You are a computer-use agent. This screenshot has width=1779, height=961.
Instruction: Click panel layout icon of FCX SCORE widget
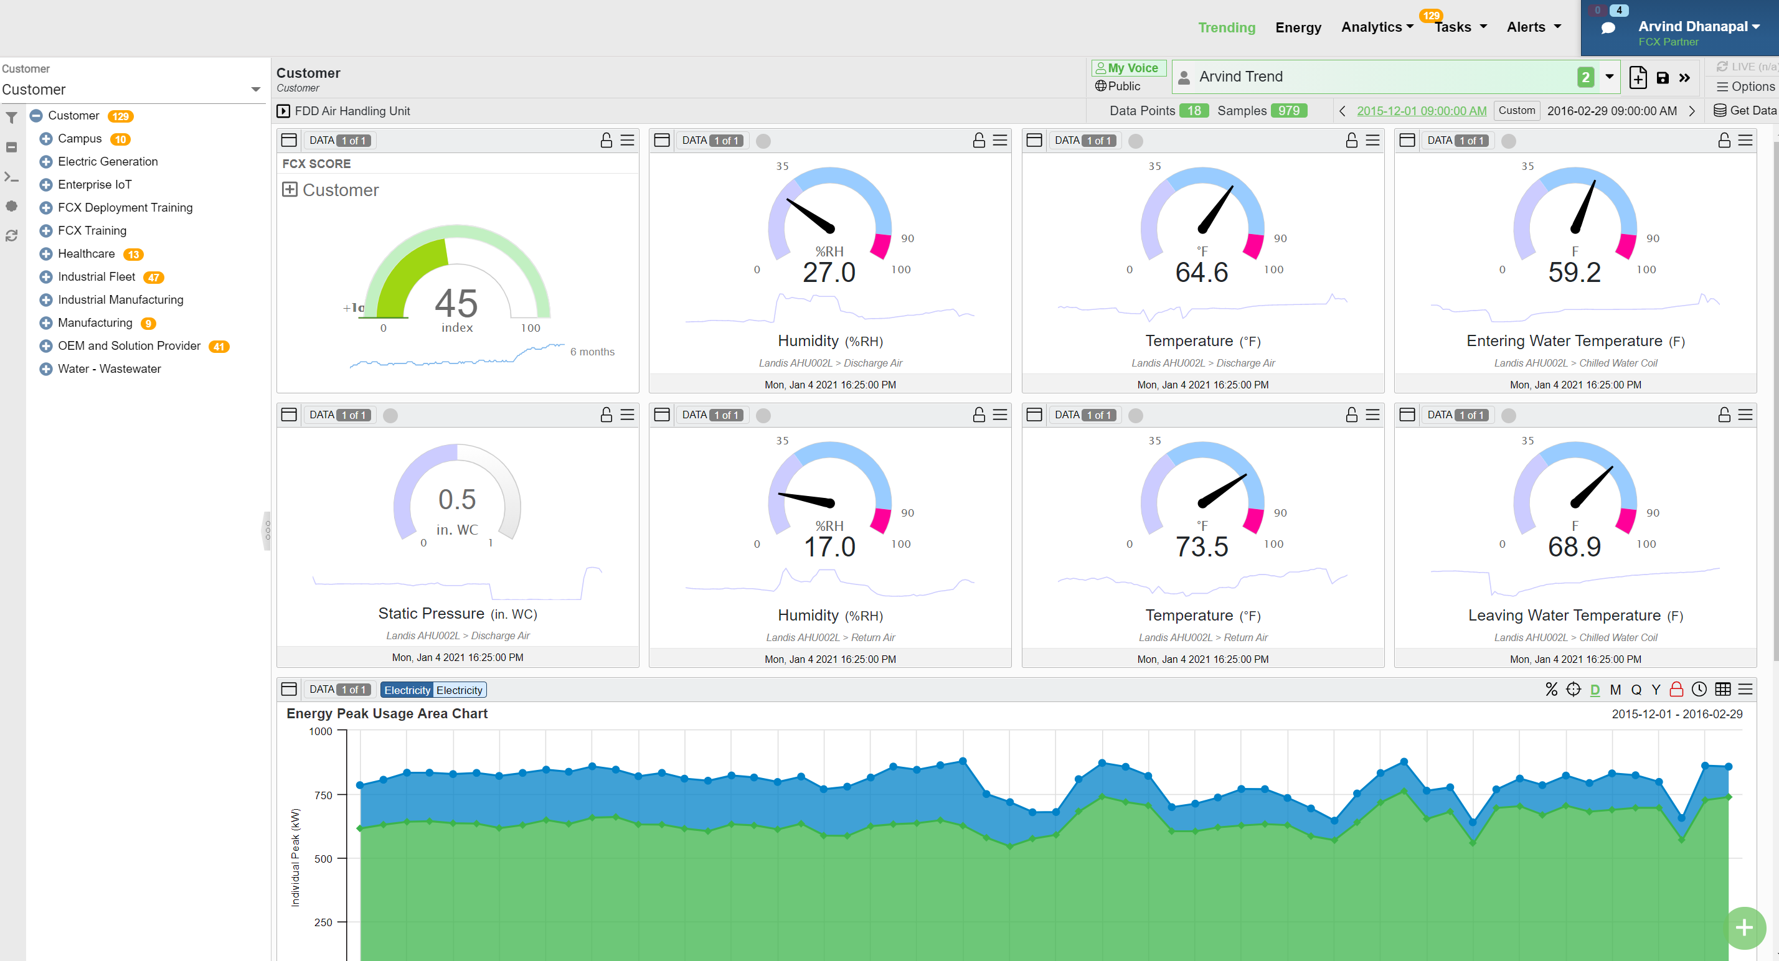(289, 140)
